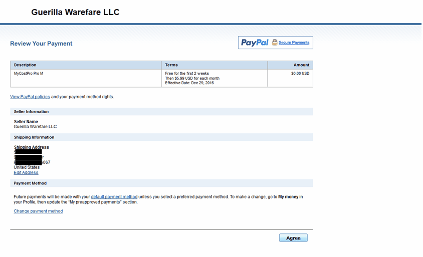Click the Seller Name label
The width and height of the screenshot is (423, 257).
point(26,122)
